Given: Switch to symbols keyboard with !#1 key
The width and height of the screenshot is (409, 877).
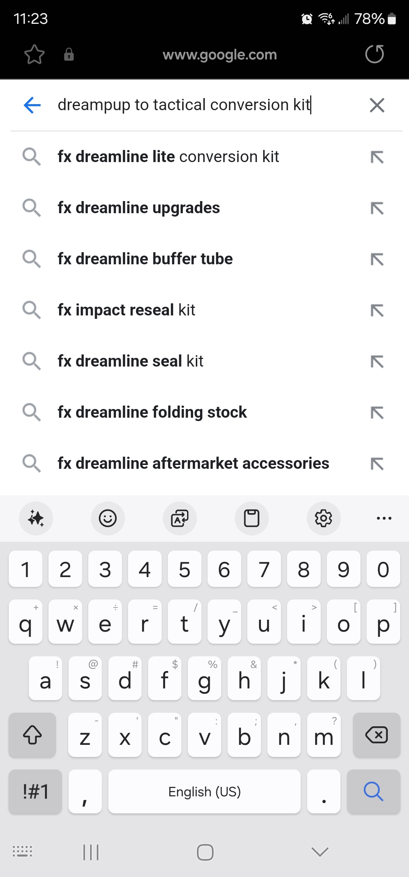Looking at the screenshot, I should (x=35, y=791).
